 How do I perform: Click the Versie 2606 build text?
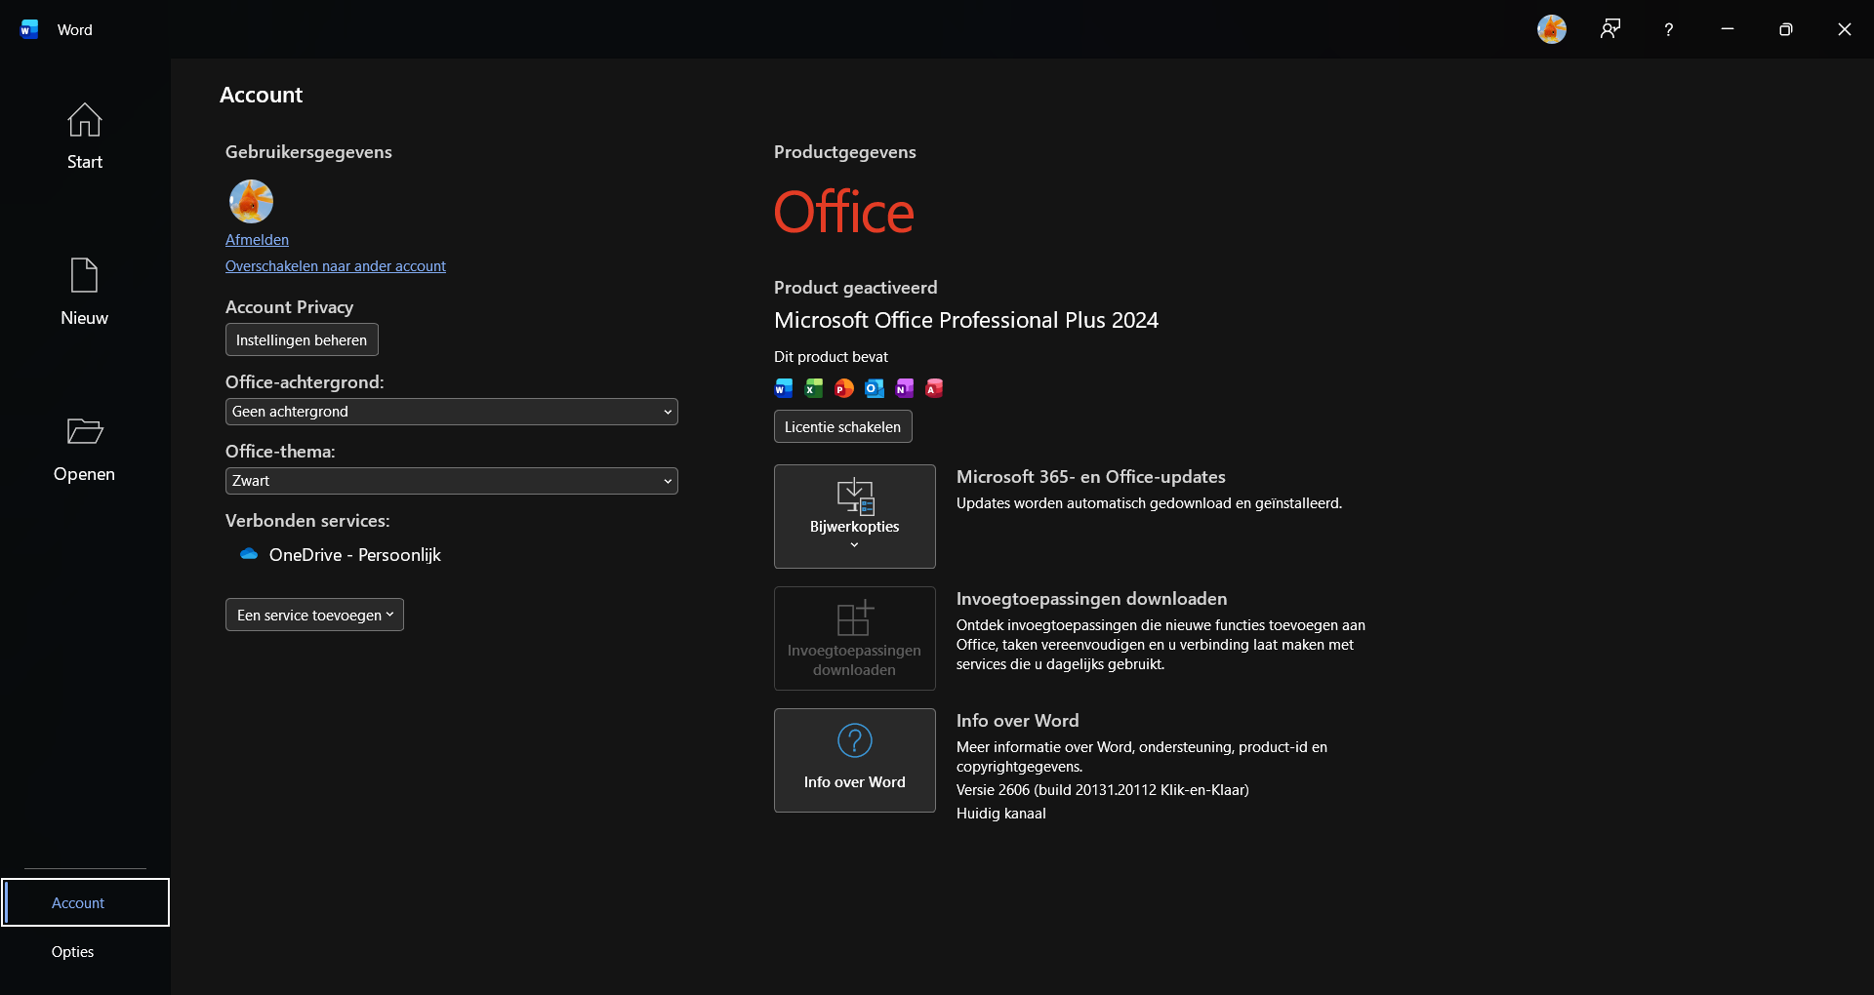(1103, 790)
